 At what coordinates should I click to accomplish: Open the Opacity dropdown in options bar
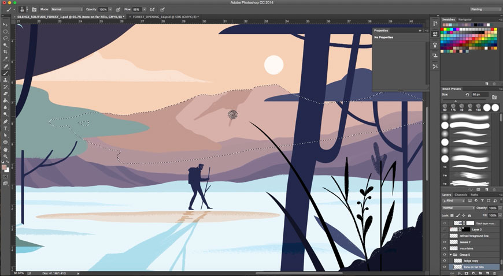[110, 10]
